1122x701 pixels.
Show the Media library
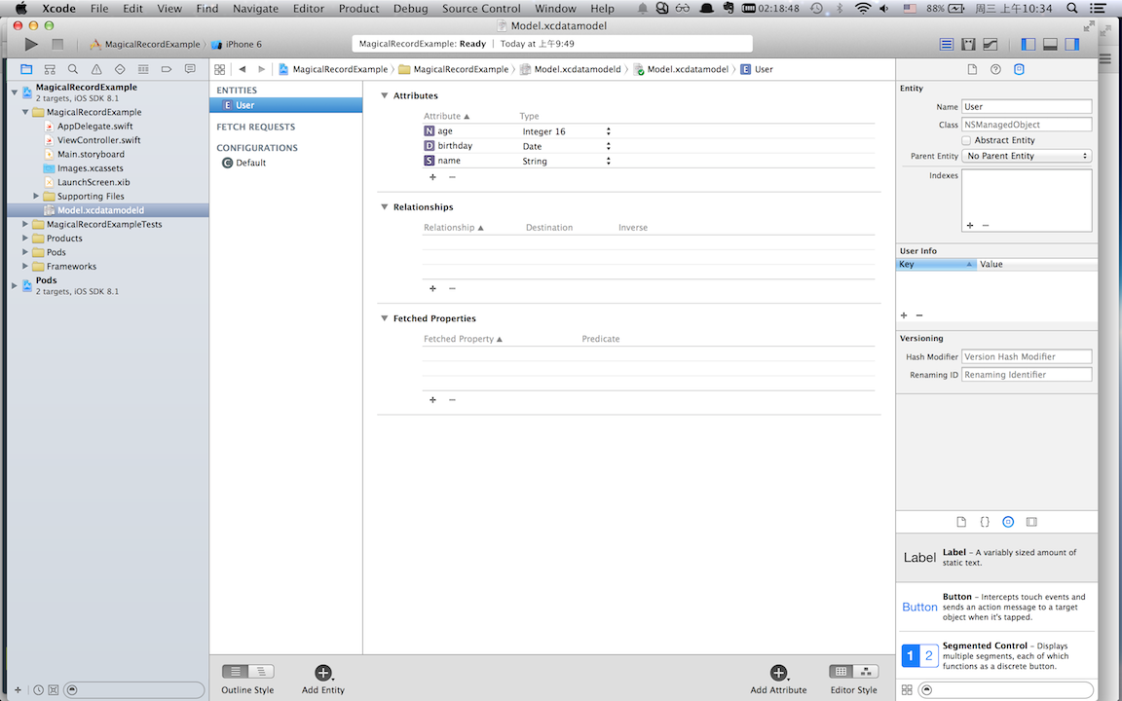coord(1031,522)
